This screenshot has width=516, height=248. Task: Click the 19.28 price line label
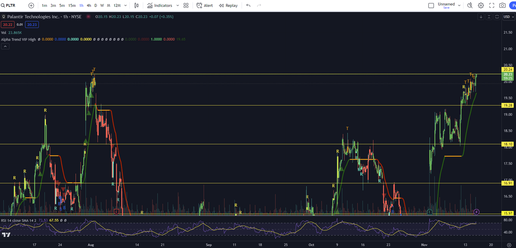click(x=507, y=105)
